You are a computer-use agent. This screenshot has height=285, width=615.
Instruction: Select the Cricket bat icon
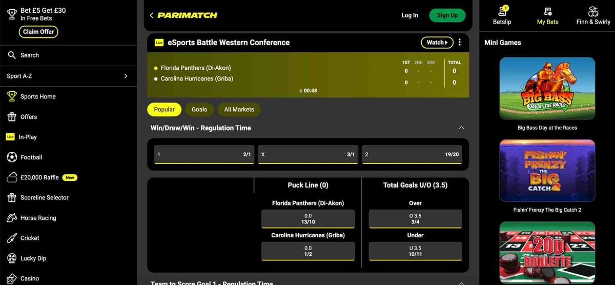click(12, 238)
